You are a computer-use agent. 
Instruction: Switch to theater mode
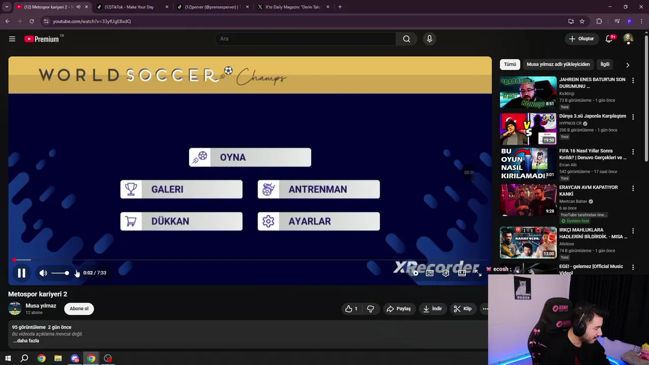pyautogui.click(x=462, y=273)
